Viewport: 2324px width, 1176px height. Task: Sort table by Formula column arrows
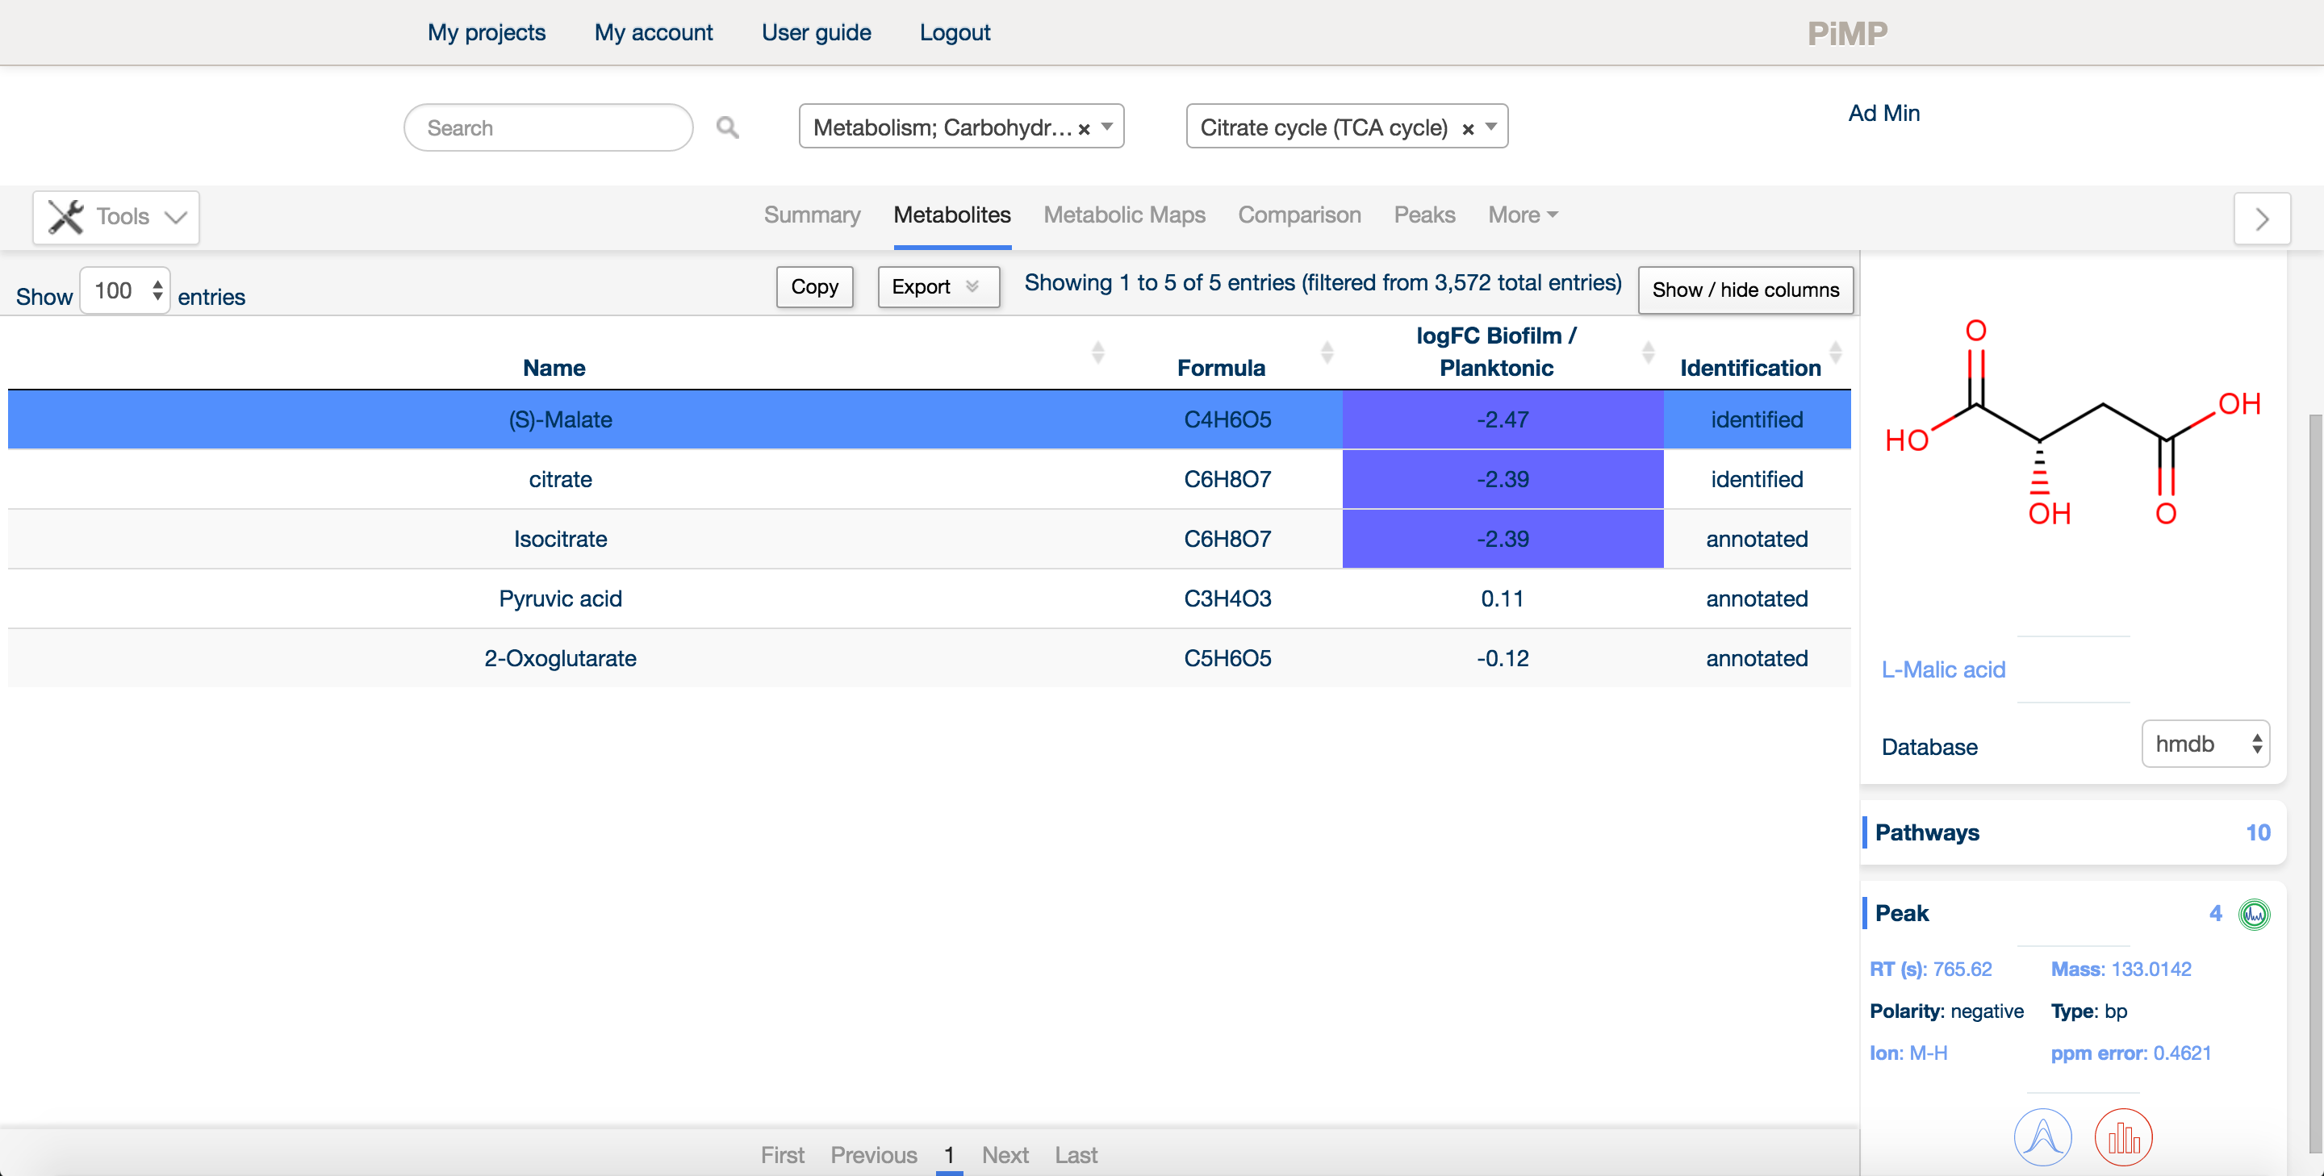tap(1327, 352)
